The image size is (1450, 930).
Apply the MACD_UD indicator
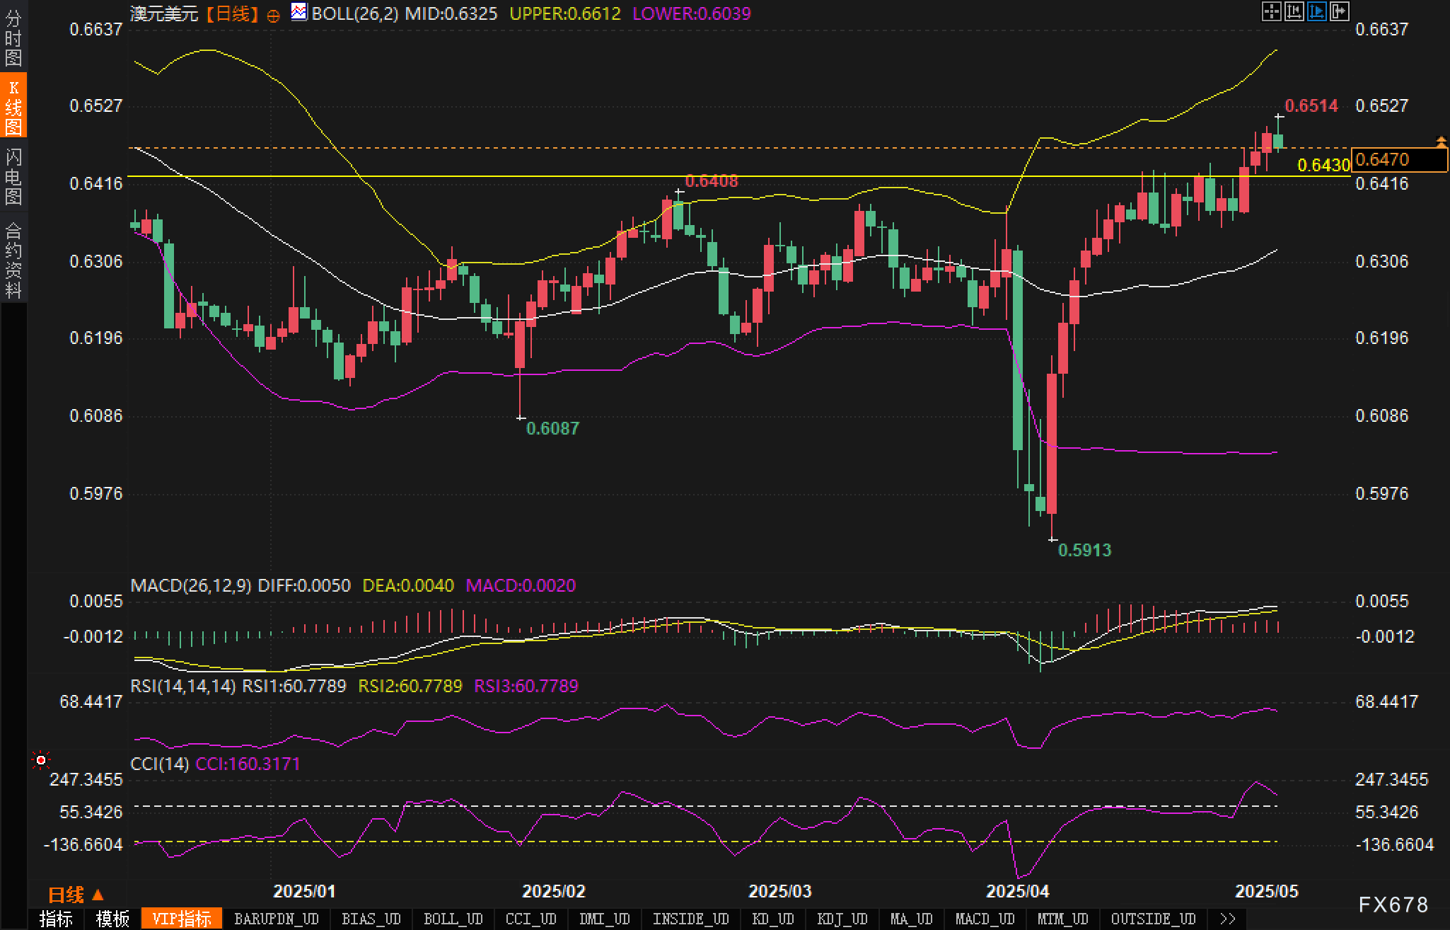coord(985,919)
